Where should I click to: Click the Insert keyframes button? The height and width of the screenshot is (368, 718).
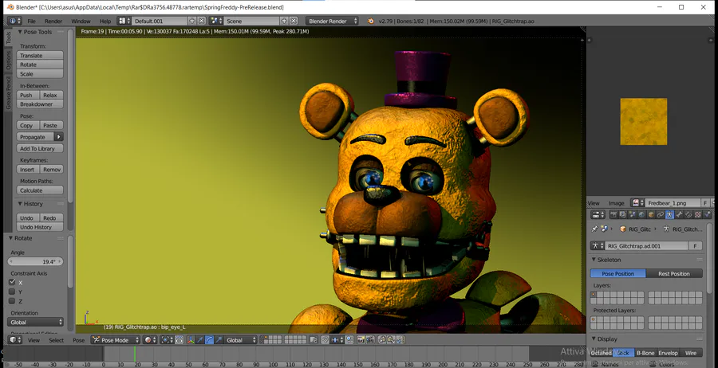pos(28,169)
